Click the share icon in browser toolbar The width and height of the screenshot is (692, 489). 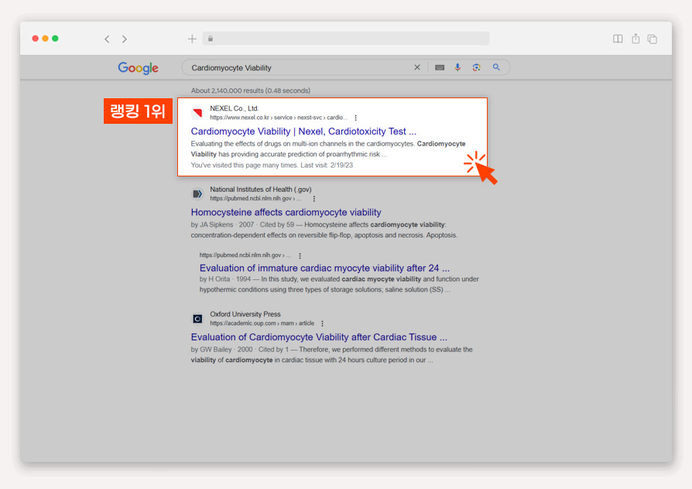635,39
